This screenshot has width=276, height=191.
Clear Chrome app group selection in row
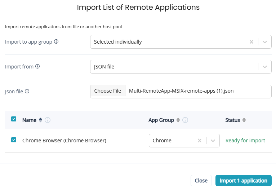pos(200,141)
